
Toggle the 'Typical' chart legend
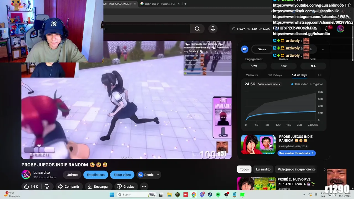coord(316,84)
